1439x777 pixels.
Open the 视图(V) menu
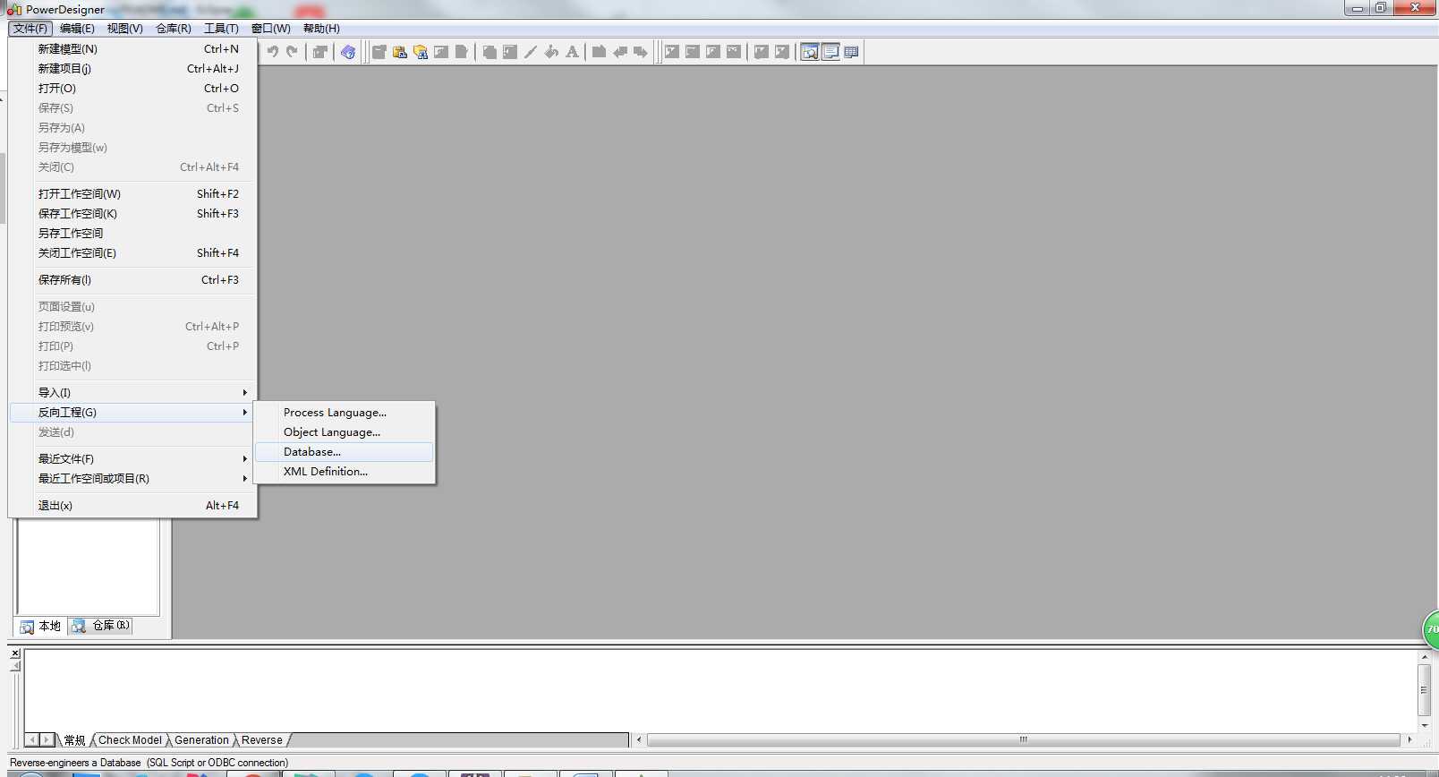[x=125, y=29]
